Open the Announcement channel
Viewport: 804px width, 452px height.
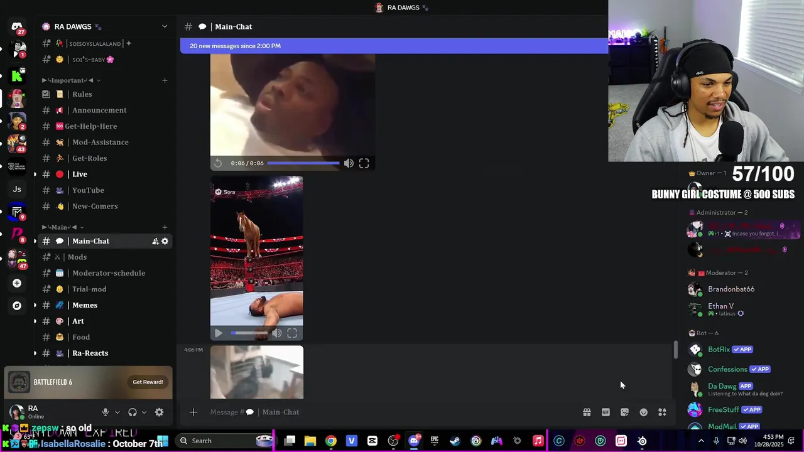(x=106, y=110)
